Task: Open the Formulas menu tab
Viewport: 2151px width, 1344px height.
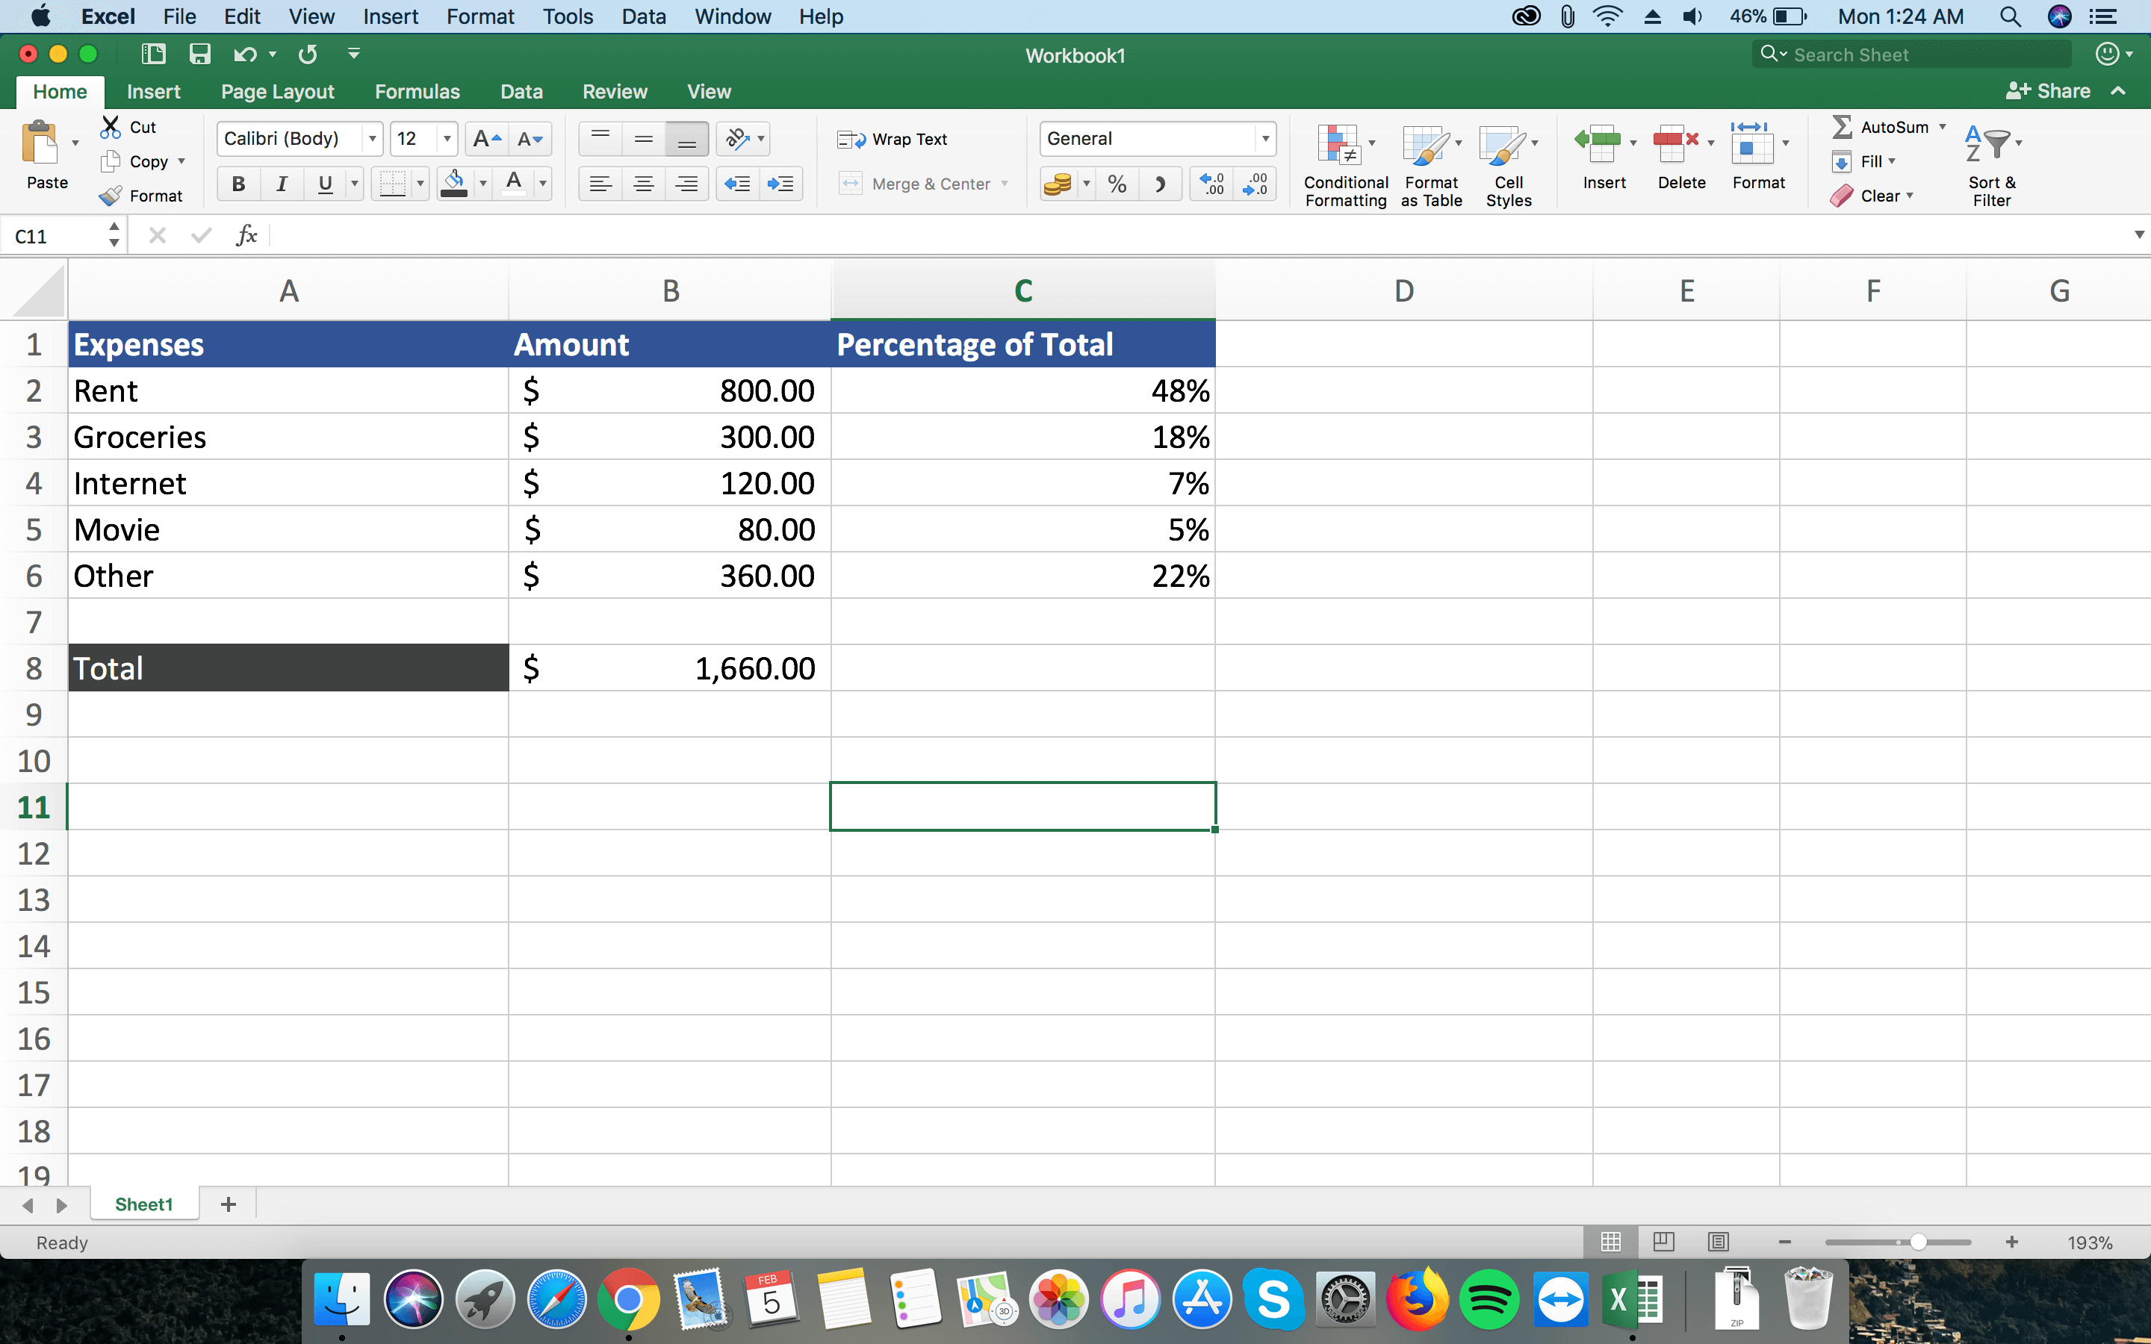Action: 417,90
